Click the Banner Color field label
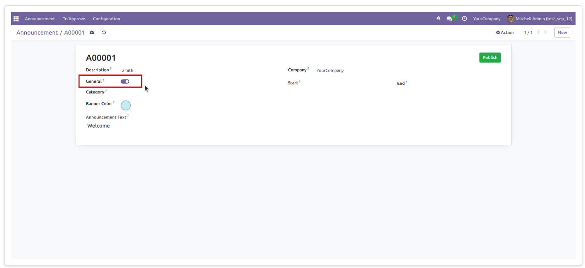This screenshot has height=268, width=585. tap(99, 104)
